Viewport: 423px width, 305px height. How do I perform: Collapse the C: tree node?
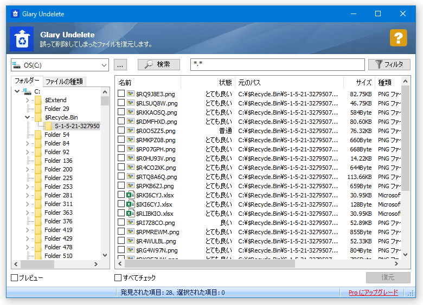(17, 91)
